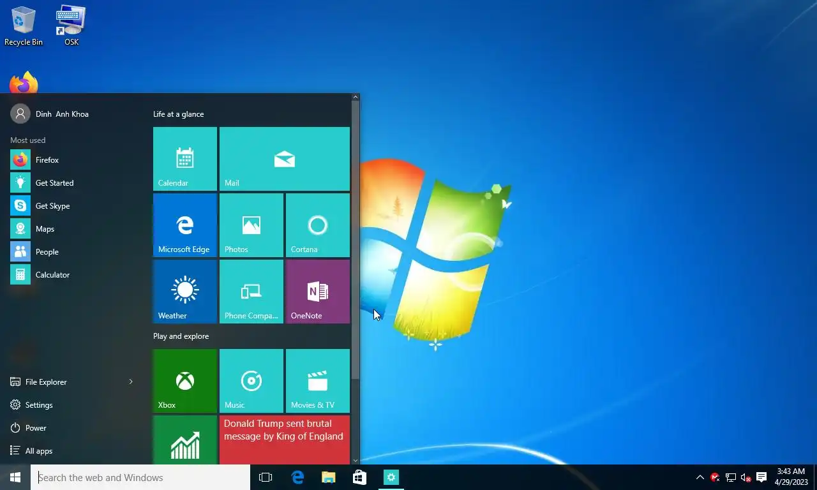
Task: Open the Music tile
Action: 251,381
